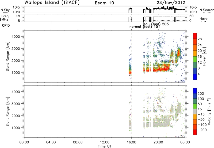Click the red bottom swatch of Velocity colorbar
This screenshot has height=148, width=214.
(195, 132)
